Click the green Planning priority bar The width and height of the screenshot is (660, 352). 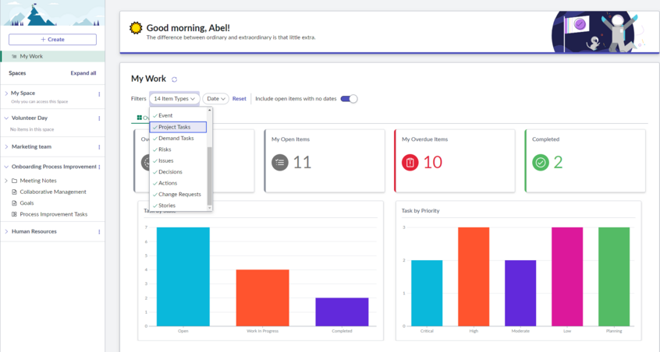(x=614, y=276)
